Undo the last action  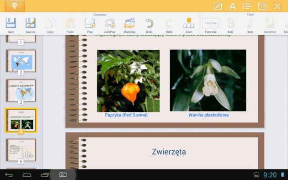point(149,23)
